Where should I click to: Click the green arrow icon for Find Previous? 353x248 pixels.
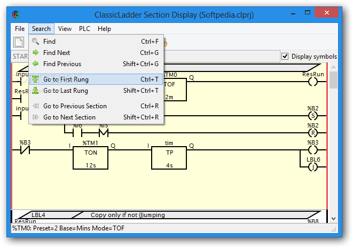pyautogui.click(x=36, y=64)
